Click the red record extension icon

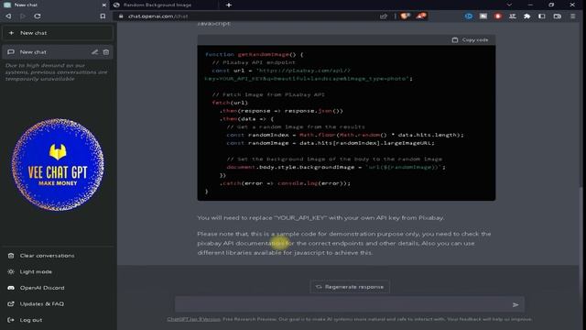coord(498,16)
